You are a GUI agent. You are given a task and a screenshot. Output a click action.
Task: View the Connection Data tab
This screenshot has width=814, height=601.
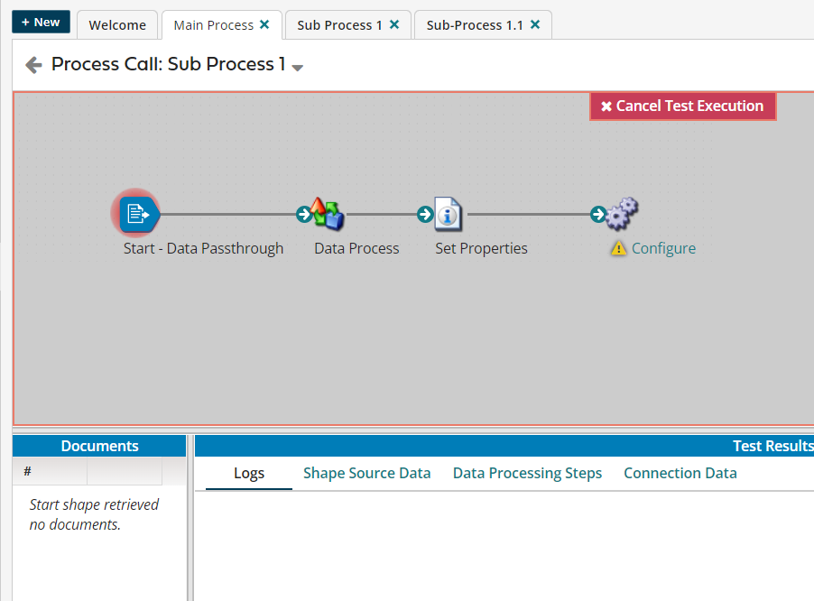[x=680, y=473]
